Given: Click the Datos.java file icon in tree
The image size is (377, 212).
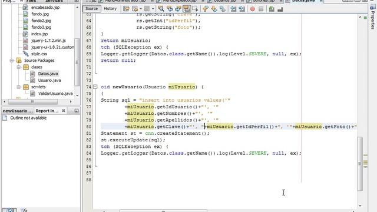Looking at the screenshot, I should pos(33,74).
